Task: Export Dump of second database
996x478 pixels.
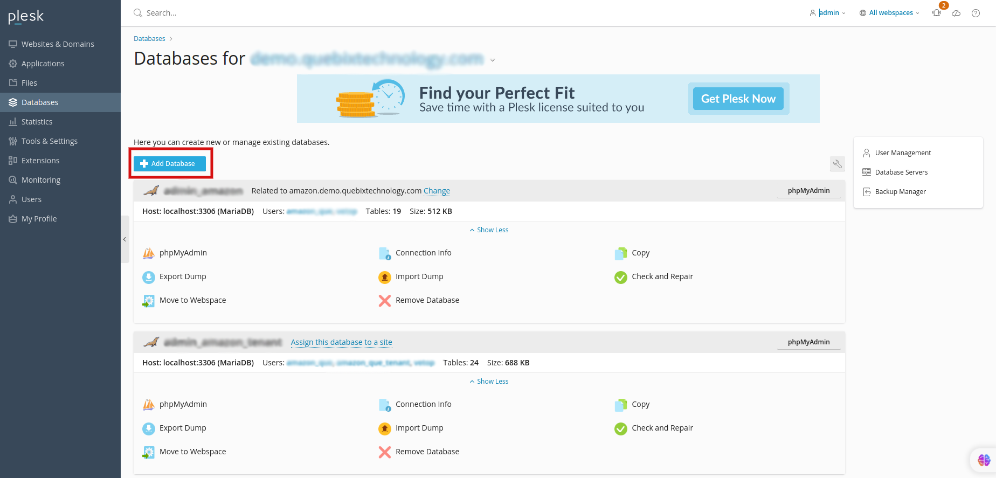Action: click(174, 428)
